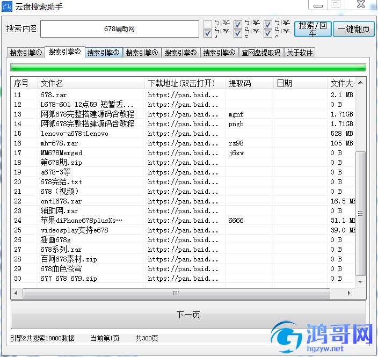Select file 百阿678素材.zip
The width and height of the screenshot is (378, 357).
pos(183,259)
